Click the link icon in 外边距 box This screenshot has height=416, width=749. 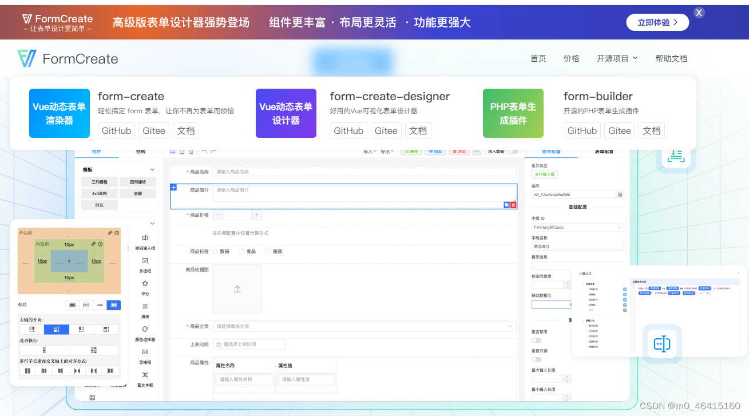coord(110,233)
